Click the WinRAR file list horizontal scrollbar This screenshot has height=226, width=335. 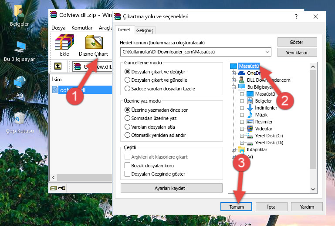point(85,177)
